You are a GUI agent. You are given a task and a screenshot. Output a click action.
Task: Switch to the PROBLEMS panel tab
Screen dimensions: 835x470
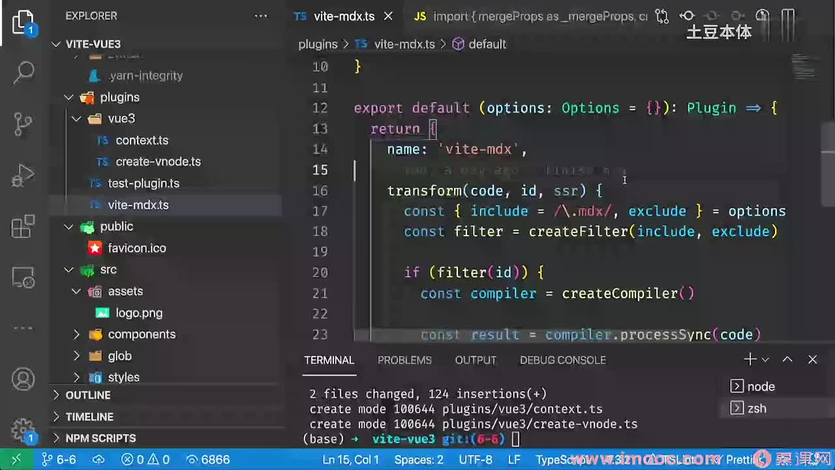pos(404,360)
